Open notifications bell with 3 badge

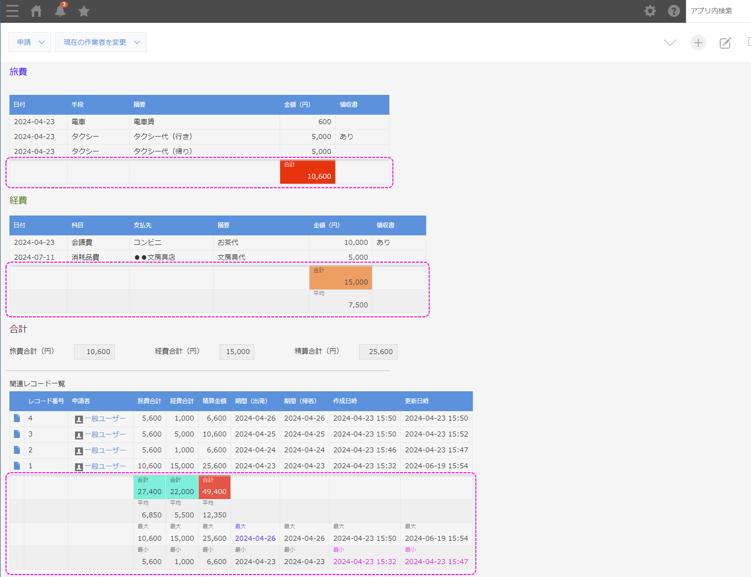coord(60,10)
